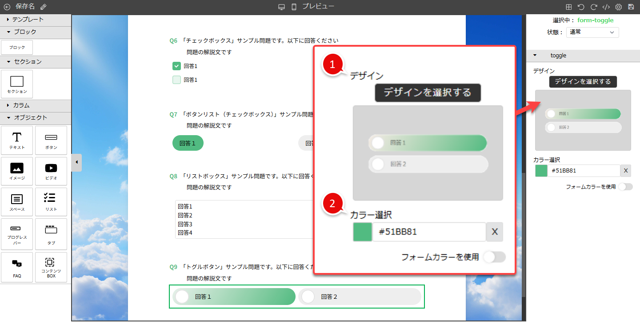Viewport: 640px width, 325px height.
Task: Add the FAQ object from sidebar
Action: click(x=17, y=267)
